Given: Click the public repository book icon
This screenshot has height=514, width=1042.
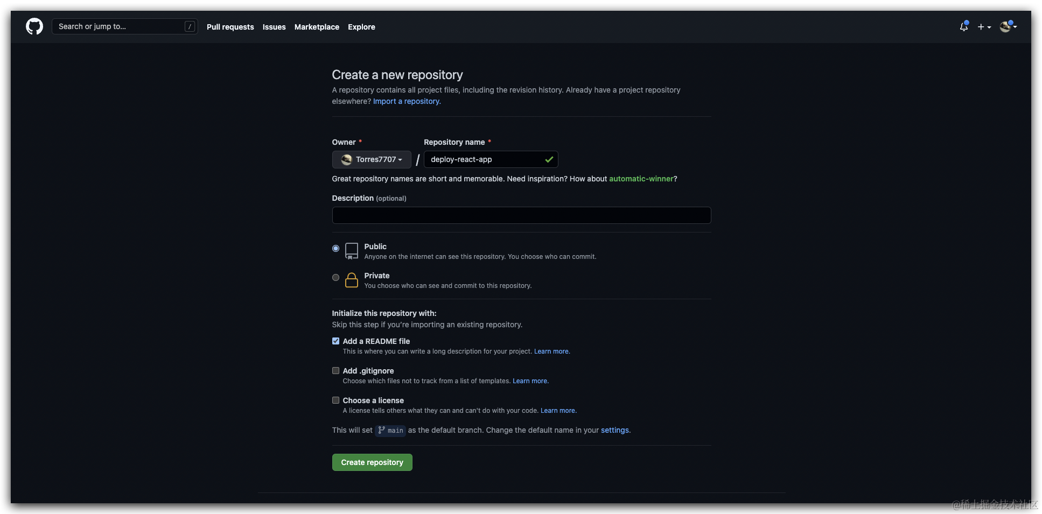Looking at the screenshot, I should (x=352, y=251).
